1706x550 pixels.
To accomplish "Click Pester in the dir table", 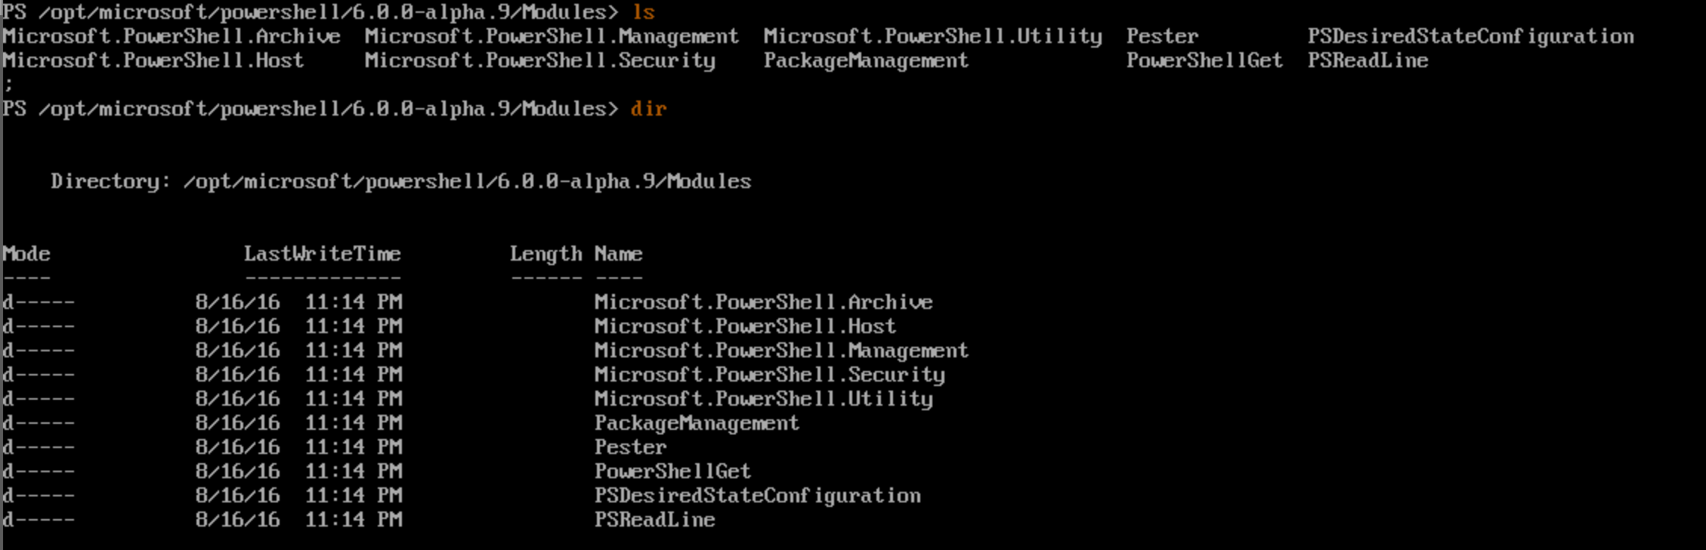I will [x=630, y=447].
